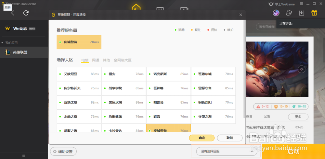Viewport: 325px width, 159px height.
Task: Click the 启动 launch button
Action: click(x=293, y=152)
